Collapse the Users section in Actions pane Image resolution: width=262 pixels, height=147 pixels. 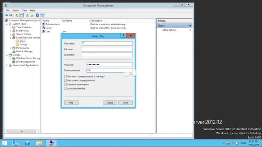[190, 26]
